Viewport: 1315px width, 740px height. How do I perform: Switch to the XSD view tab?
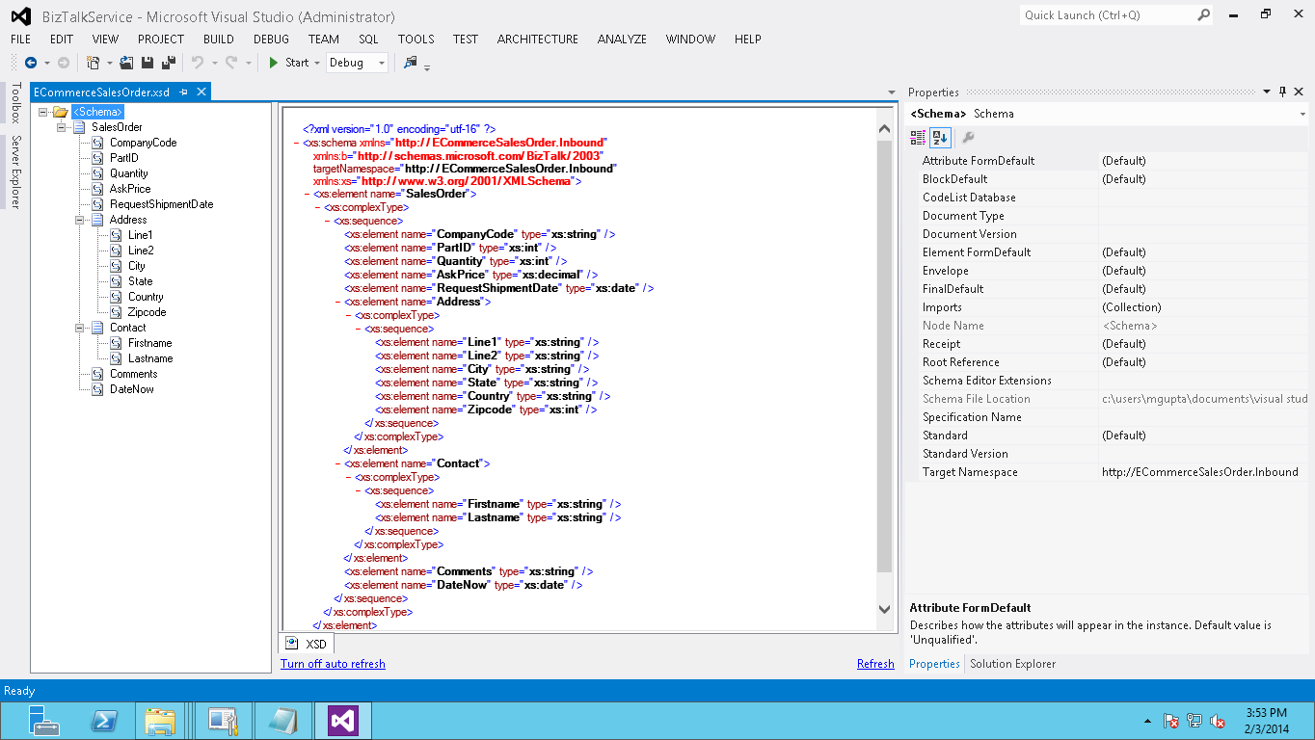(x=306, y=644)
